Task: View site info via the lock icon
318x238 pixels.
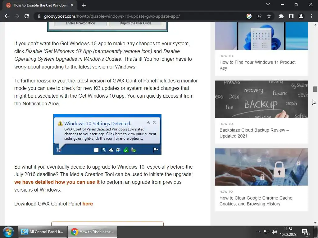Action: coord(39,16)
